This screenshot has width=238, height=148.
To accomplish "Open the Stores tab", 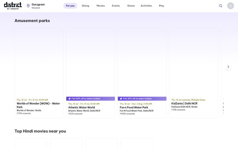I will point(131,6).
